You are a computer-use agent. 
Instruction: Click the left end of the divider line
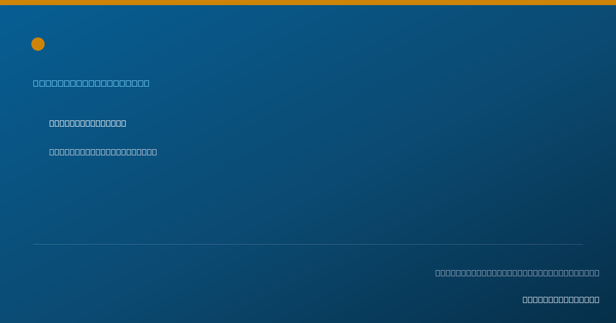[34, 244]
